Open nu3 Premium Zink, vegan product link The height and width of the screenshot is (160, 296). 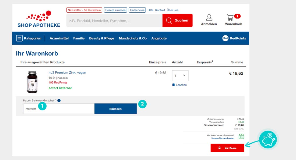pyautogui.click(x=67, y=72)
